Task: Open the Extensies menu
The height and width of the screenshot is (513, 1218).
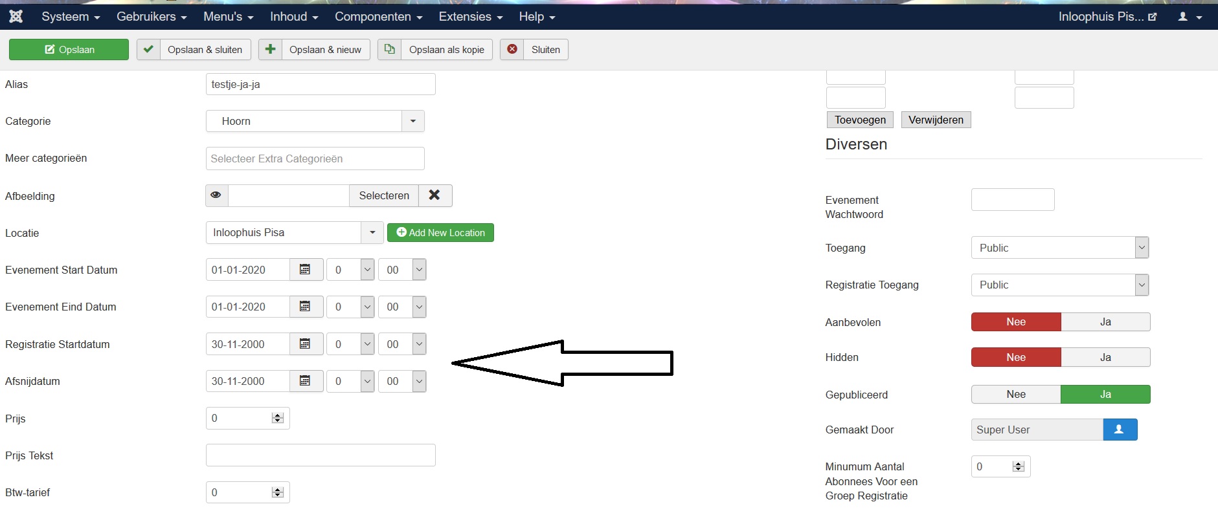Action: pyautogui.click(x=470, y=17)
